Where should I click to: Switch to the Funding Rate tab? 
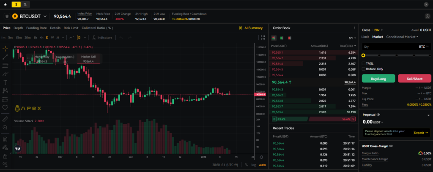tap(36, 28)
